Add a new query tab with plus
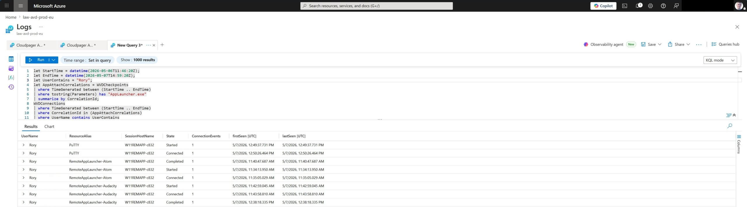This screenshot has width=747, height=207. [162, 45]
